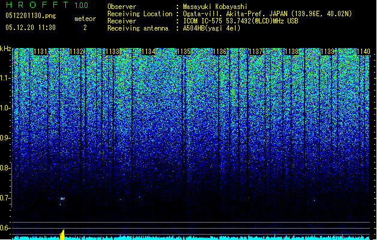
Task: Click the Receiving Location field label
Action: [x=140, y=14]
